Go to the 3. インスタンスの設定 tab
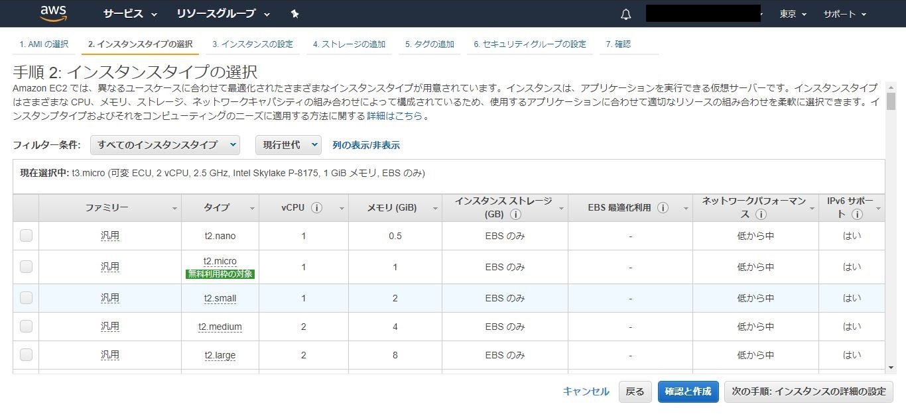Viewport: 906px width, 414px height. [253, 44]
